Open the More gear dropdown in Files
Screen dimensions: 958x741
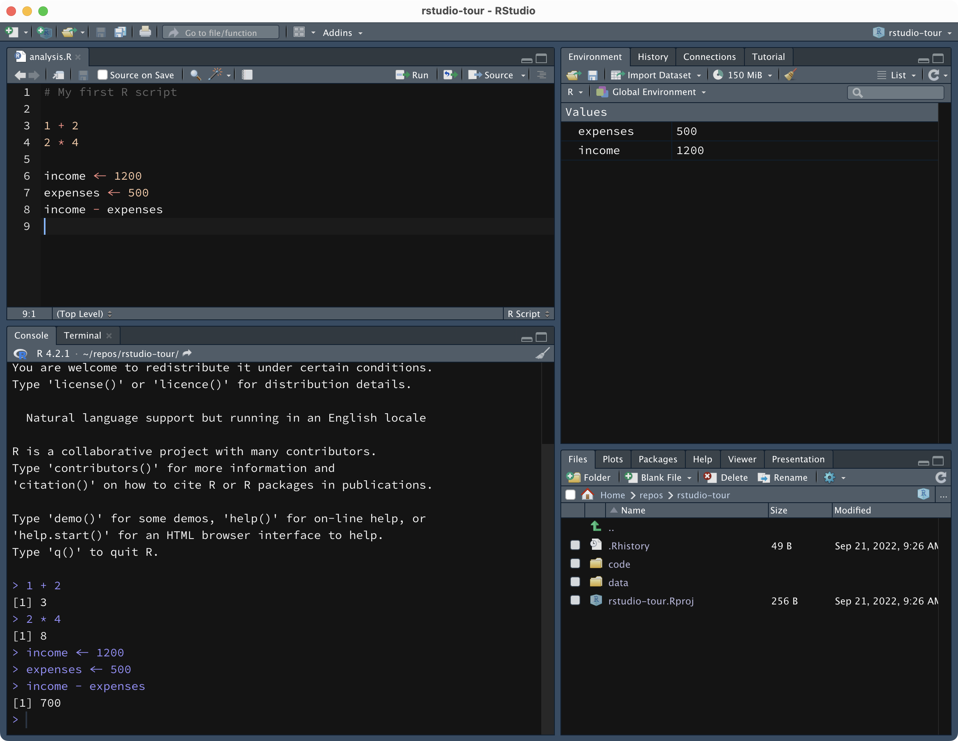[834, 478]
